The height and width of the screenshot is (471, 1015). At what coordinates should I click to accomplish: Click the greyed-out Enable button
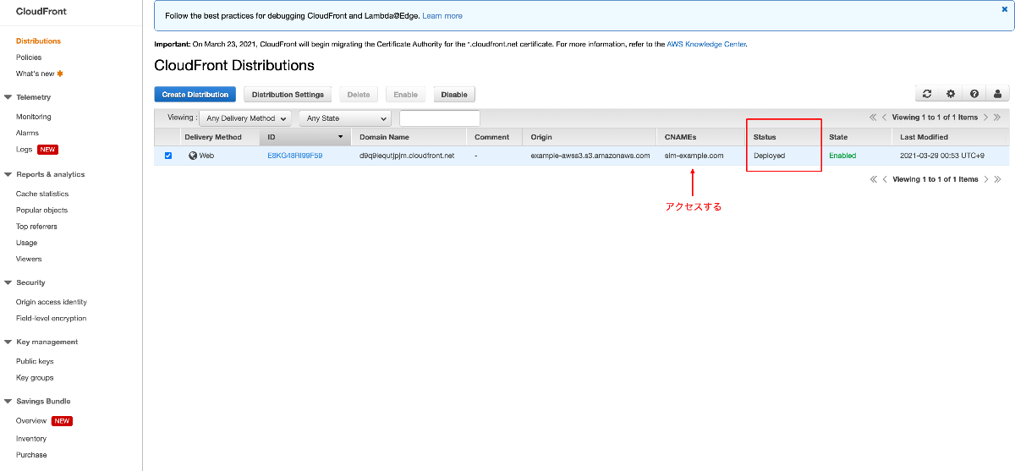tap(406, 95)
